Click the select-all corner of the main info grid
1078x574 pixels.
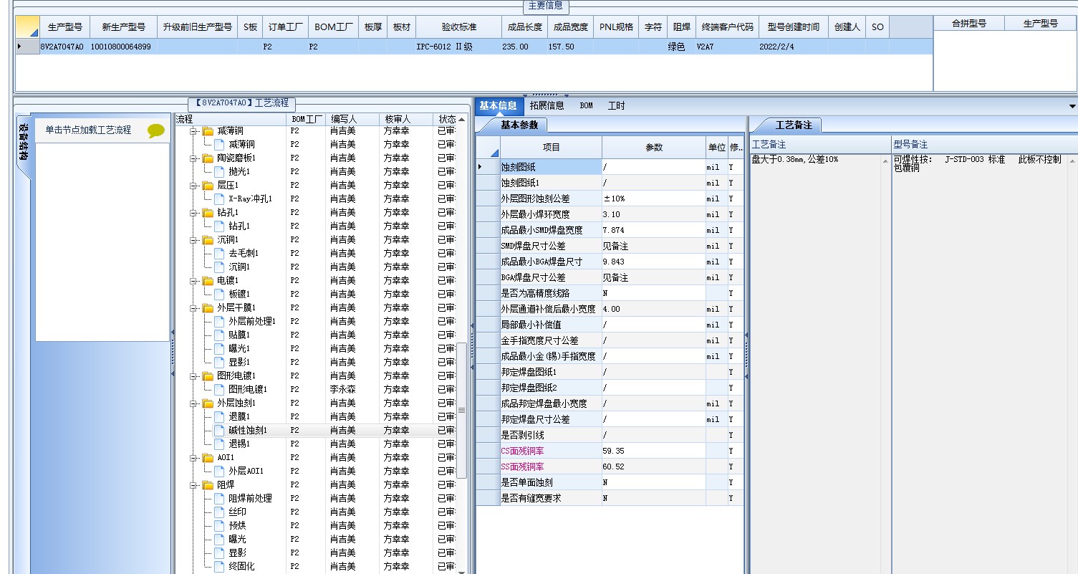pyautogui.click(x=27, y=27)
